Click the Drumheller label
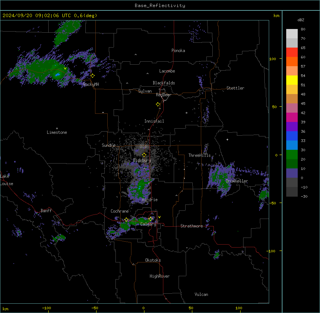Viewport: 320px width, 313px height. tap(237, 181)
